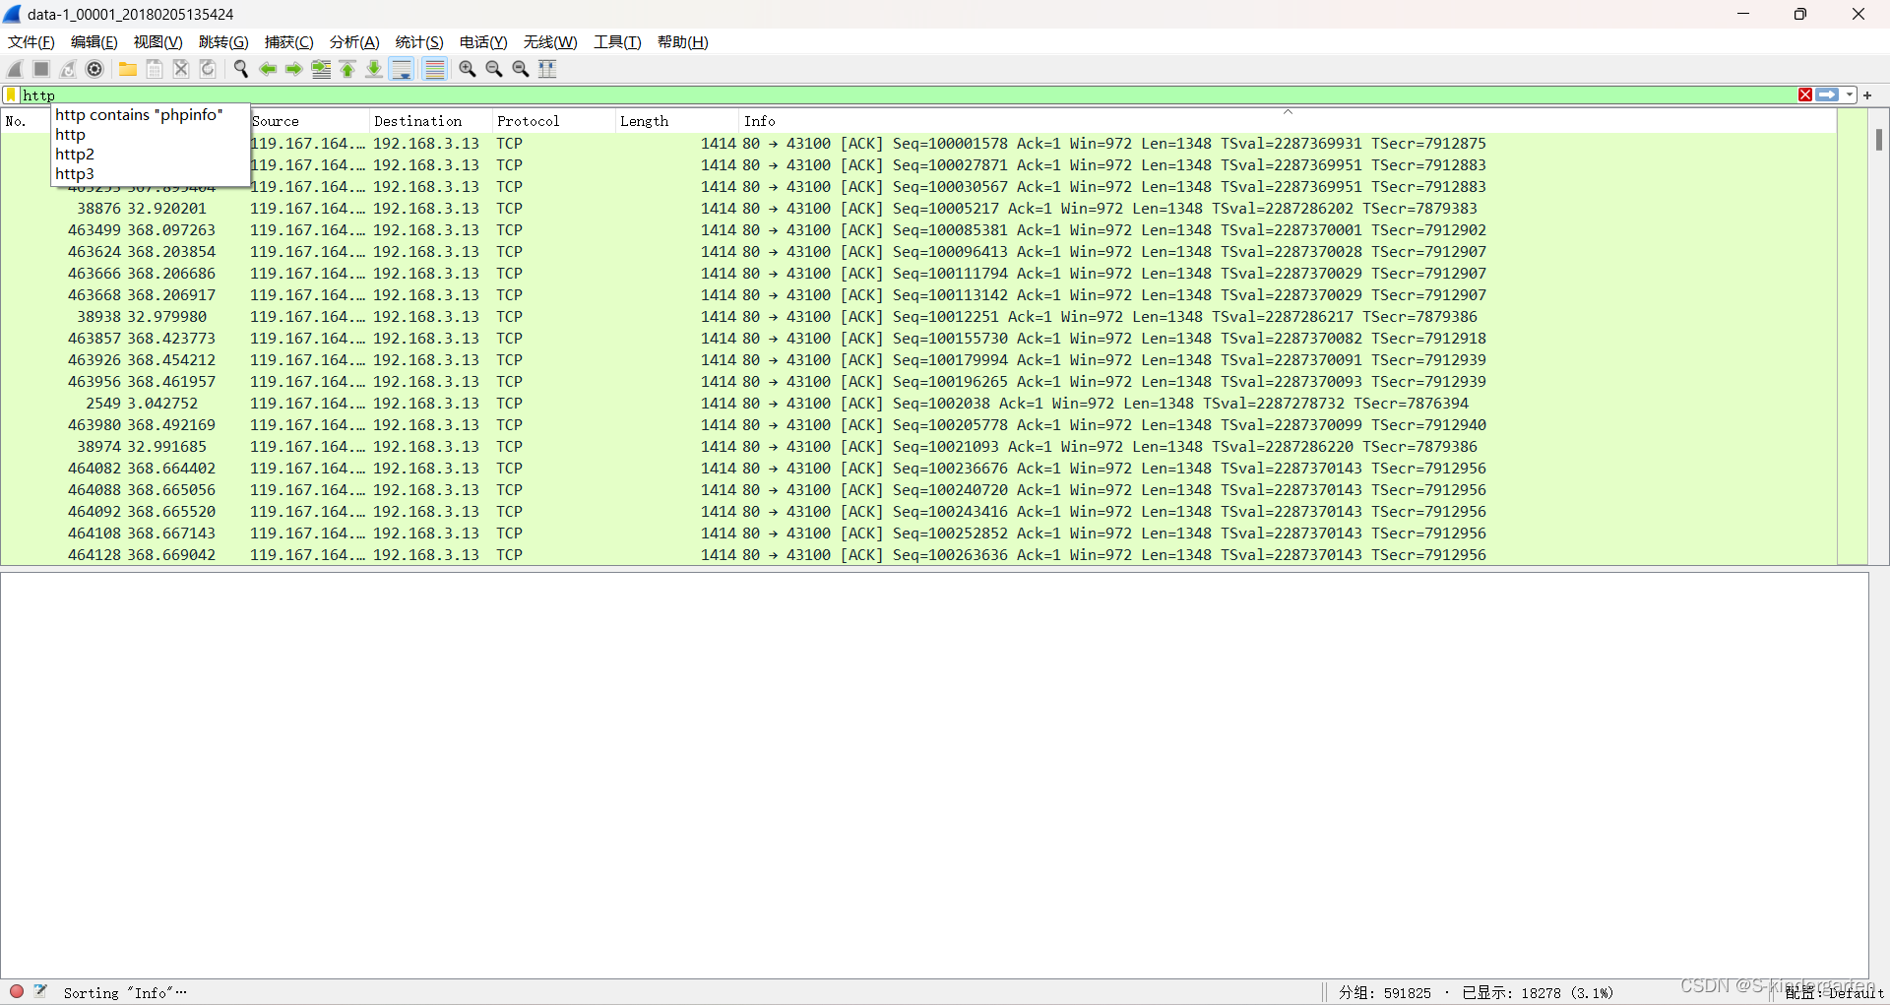
Task: Choose the 'http3' autocomplete suggestion
Action: pos(151,174)
